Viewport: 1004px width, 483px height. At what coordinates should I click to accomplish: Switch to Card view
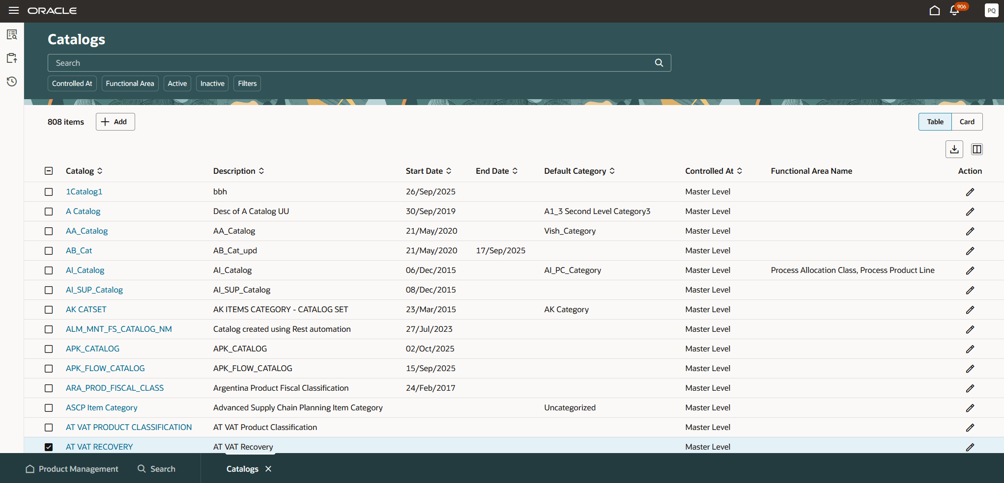(x=966, y=122)
